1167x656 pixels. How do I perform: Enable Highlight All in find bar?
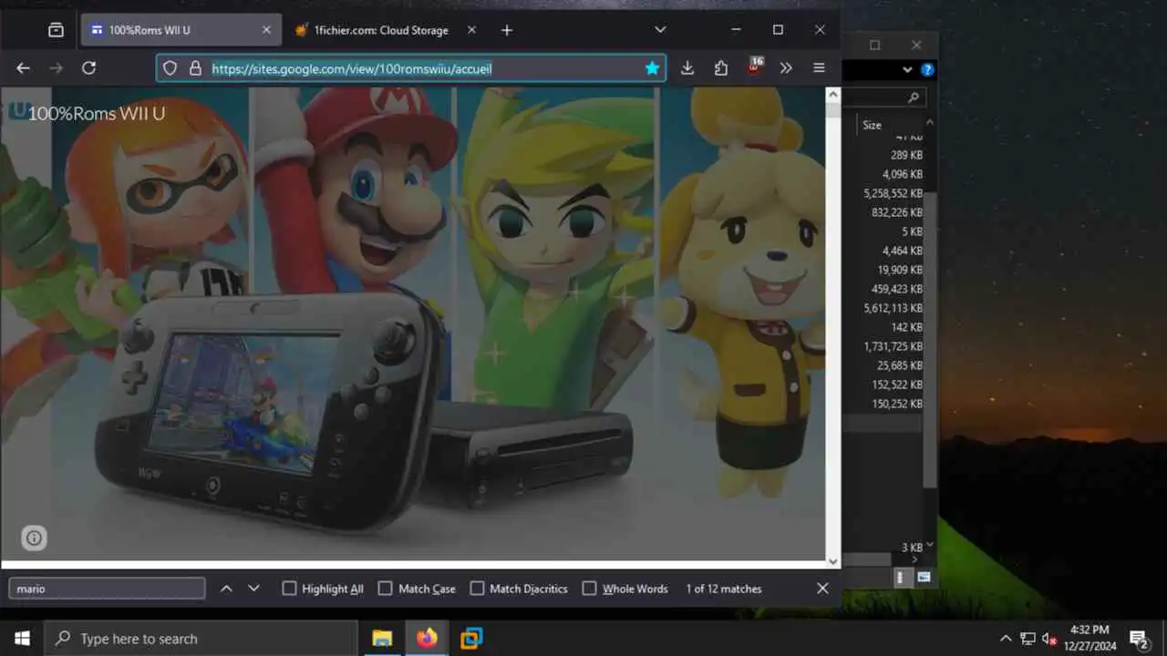pyautogui.click(x=289, y=589)
